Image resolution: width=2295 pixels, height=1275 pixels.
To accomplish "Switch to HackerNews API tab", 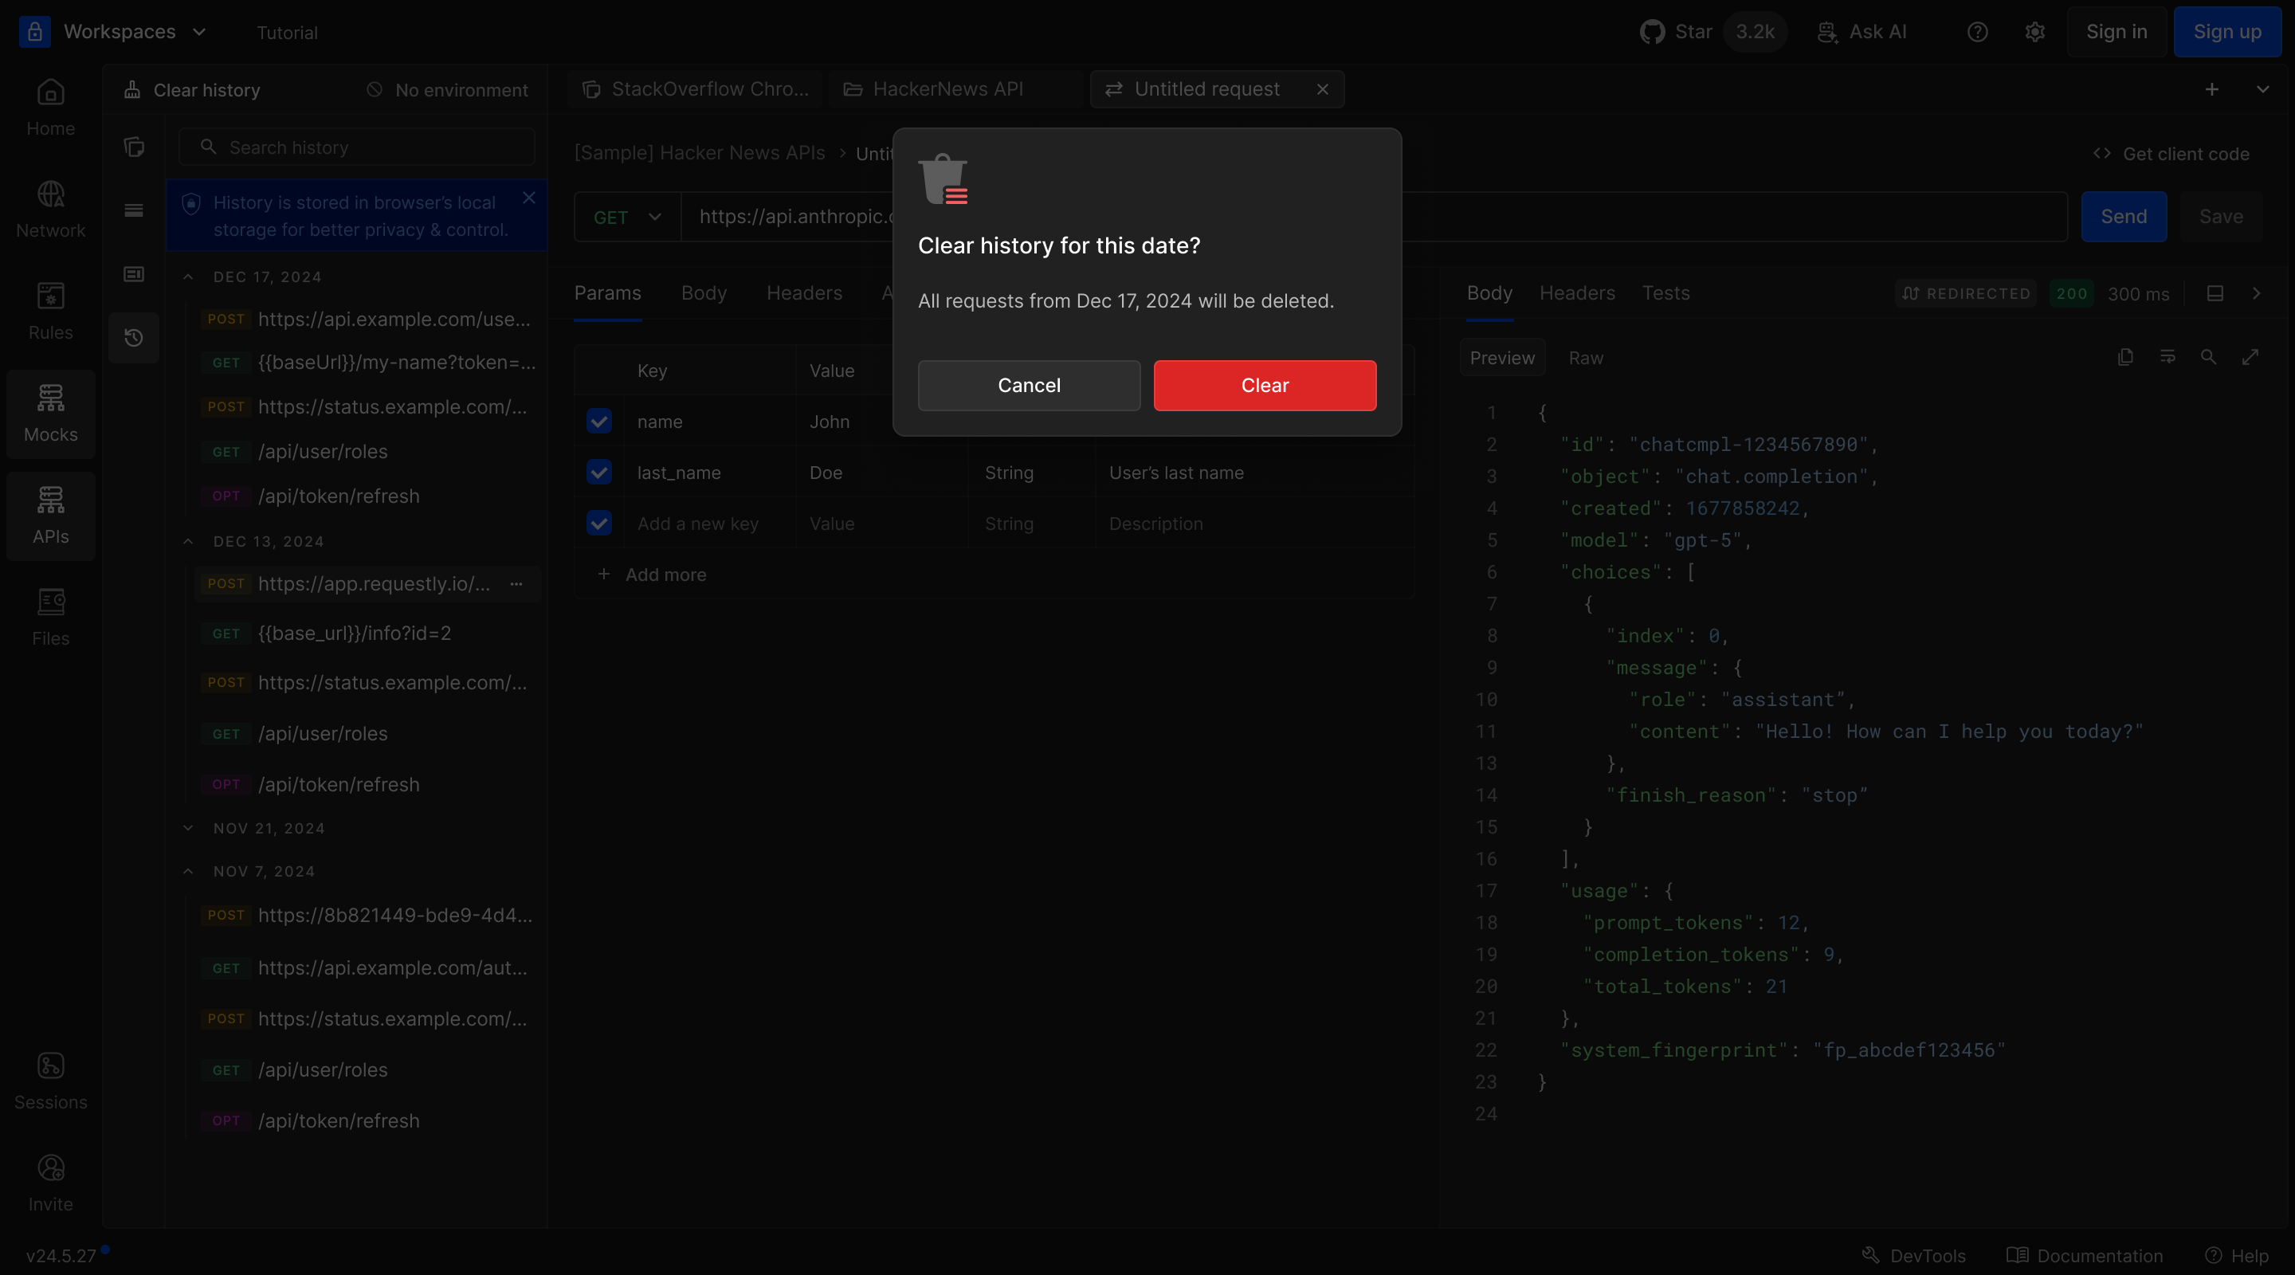I will point(956,89).
